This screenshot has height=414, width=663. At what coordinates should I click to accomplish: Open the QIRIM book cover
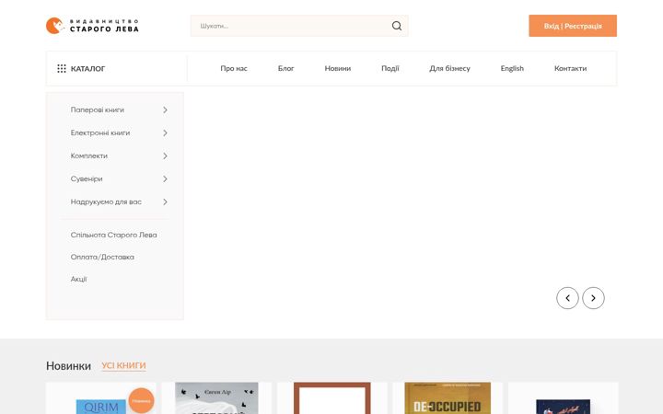[100, 407]
